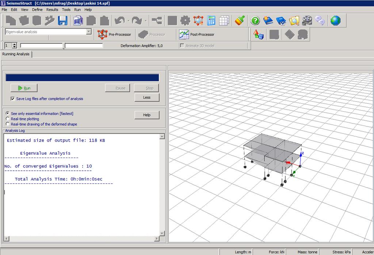Click the greyed-out branching diagram icon
This screenshot has height=255, width=374.
coord(157,20)
